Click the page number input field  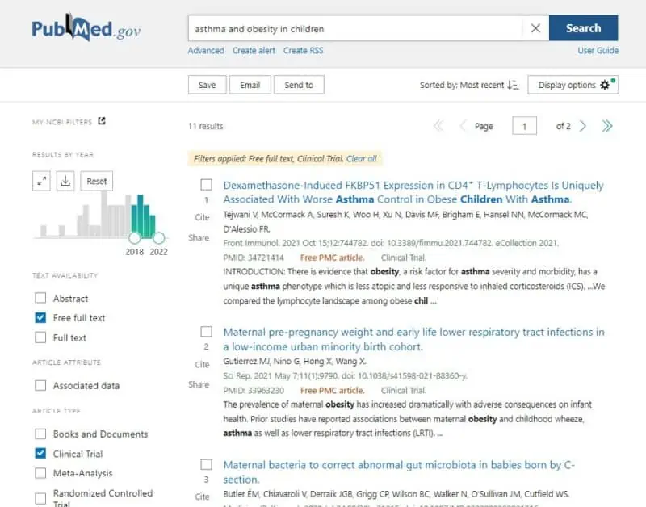point(524,126)
